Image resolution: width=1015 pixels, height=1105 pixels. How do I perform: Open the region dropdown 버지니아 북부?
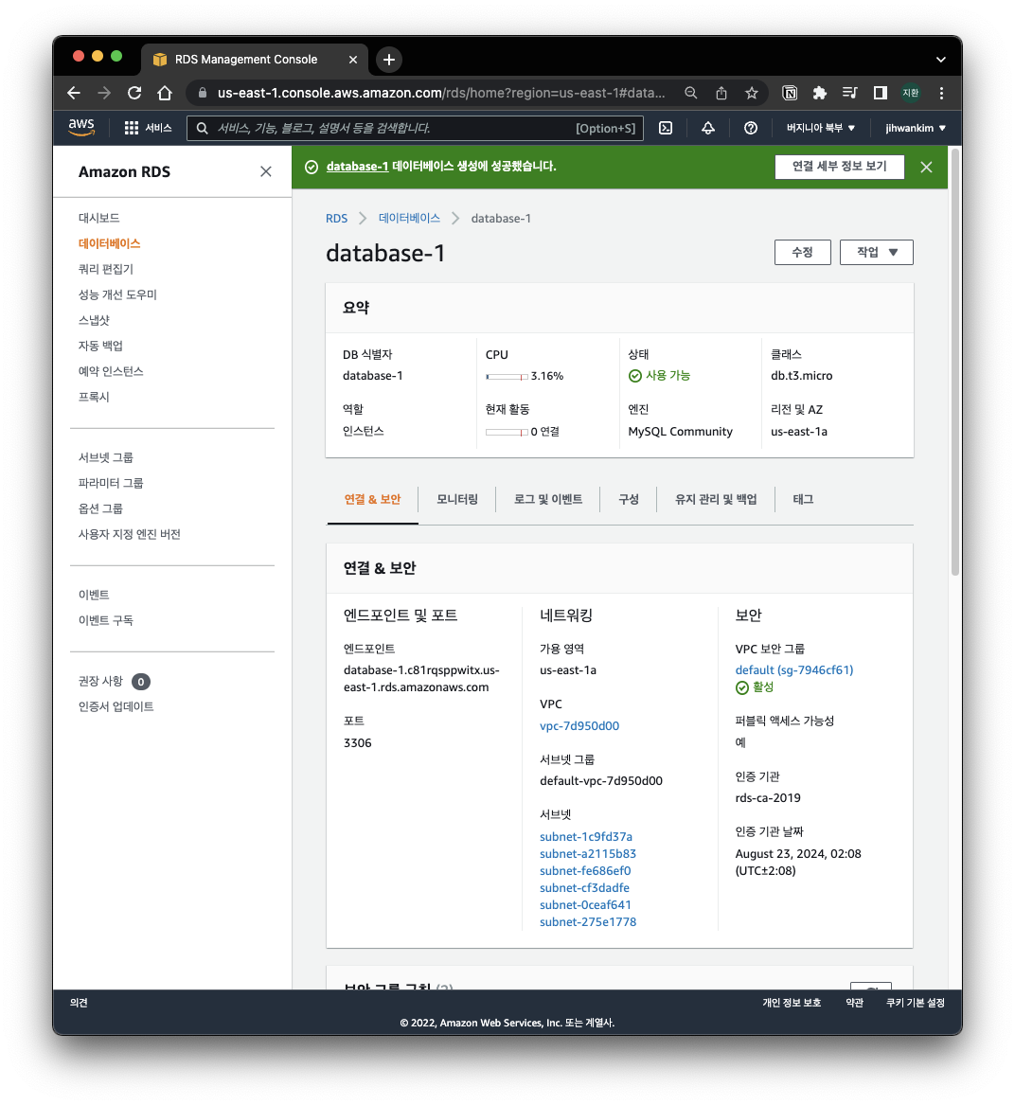pos(821,128)
